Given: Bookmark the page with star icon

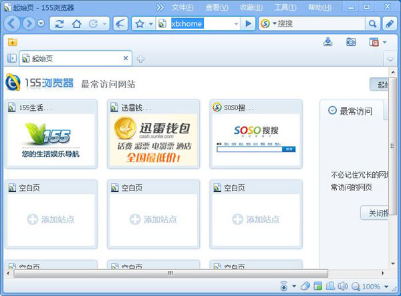Looking at the screenshot, I should [140, 24].
